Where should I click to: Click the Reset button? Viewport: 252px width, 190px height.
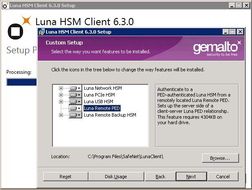point(65,177)
